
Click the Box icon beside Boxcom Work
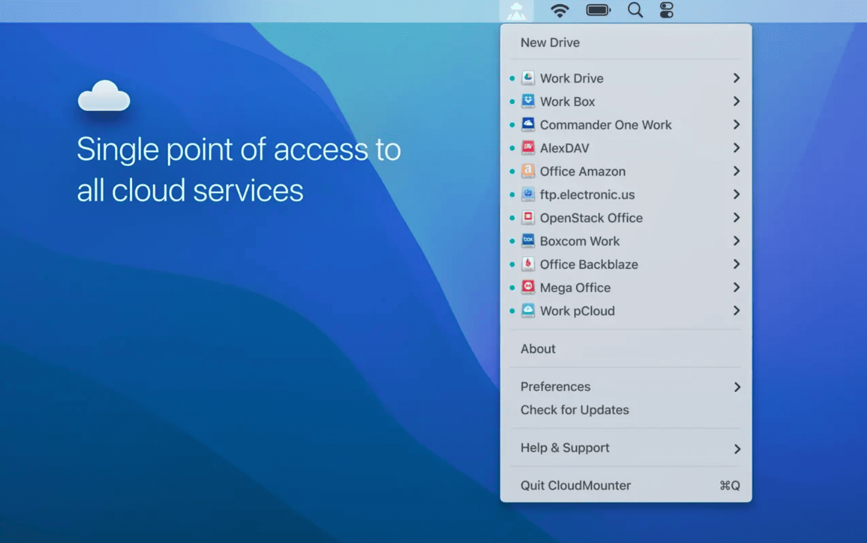[528, 241]
